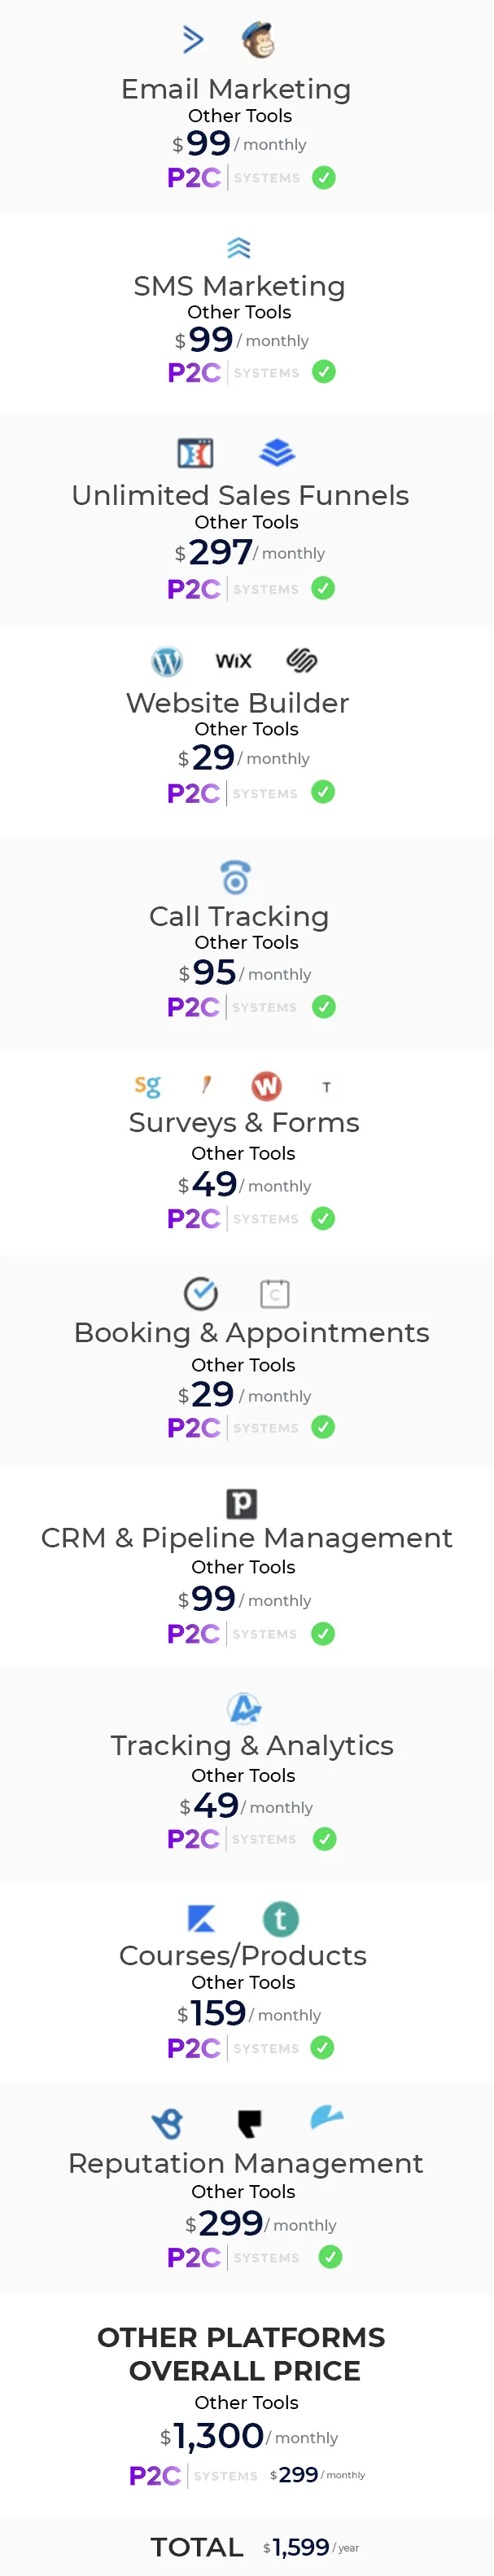Click the Pipedrive P icon
The height and width of the screenshot is (2576, 494).
[242, 1503]
